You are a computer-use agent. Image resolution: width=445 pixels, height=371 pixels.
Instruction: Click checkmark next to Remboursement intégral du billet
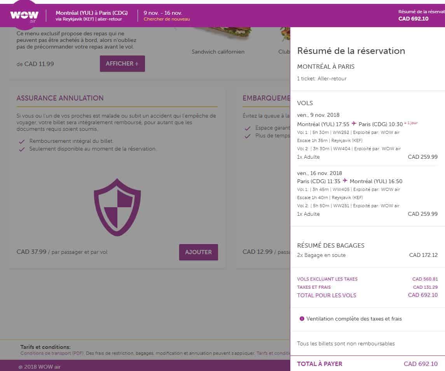click(22, 141)
